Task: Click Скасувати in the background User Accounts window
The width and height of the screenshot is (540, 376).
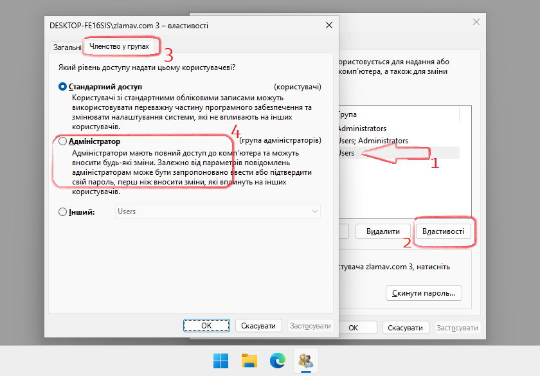Action: [x=405, y=328]
